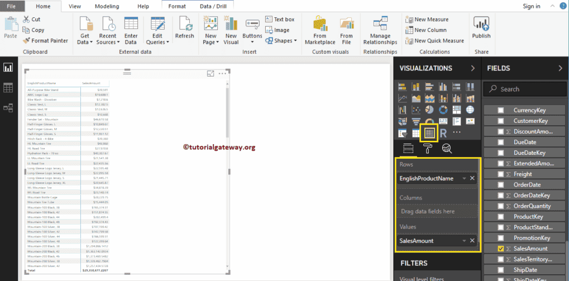
Task: Pick the Funnel visualization
Action: coord(416,121)
